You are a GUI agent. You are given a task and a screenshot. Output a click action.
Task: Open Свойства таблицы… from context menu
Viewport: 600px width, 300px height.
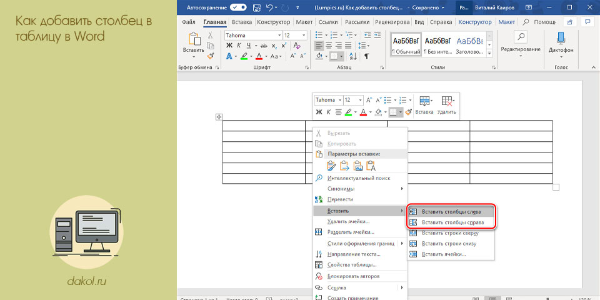[x=360, y=265]
